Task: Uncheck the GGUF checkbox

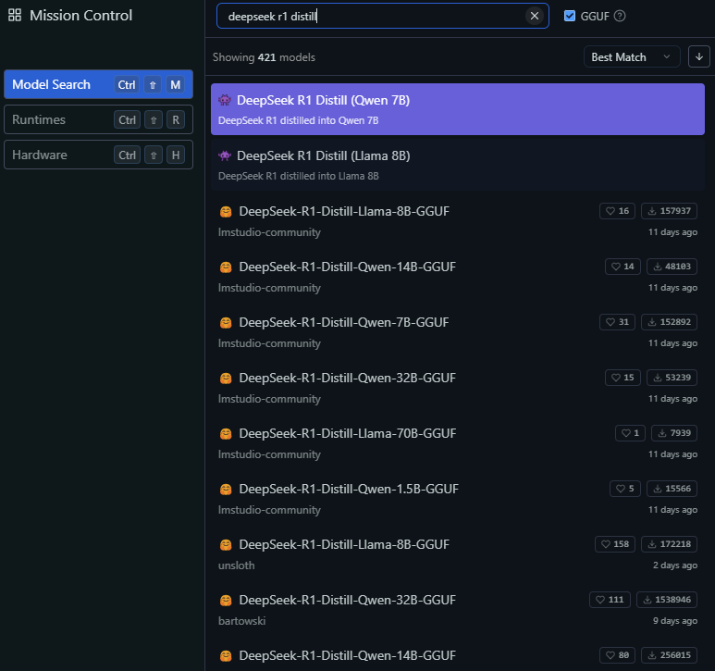Action: tap(569, 16)
